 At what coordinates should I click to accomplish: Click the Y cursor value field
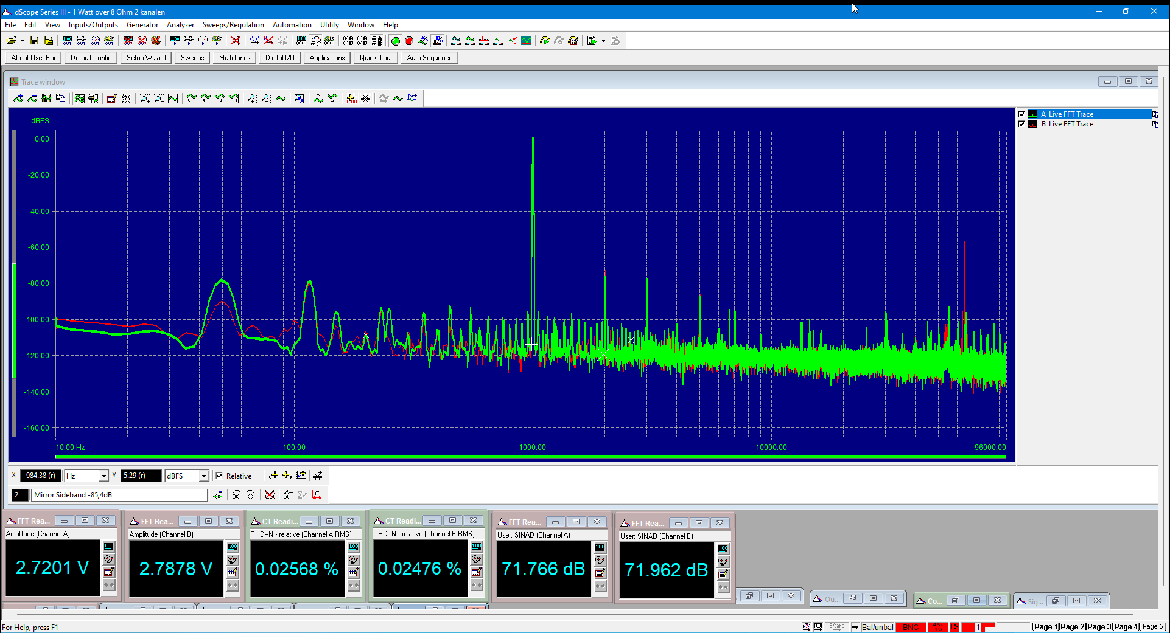[x=141, y=476]
